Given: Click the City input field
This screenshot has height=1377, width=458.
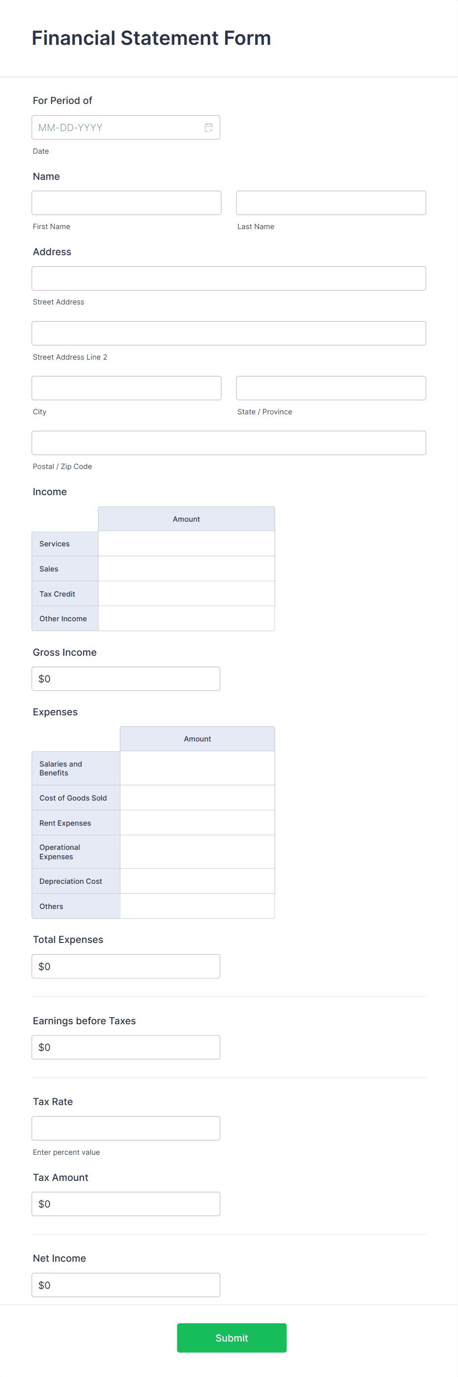Looking at the screenshot, I should 126,388.
